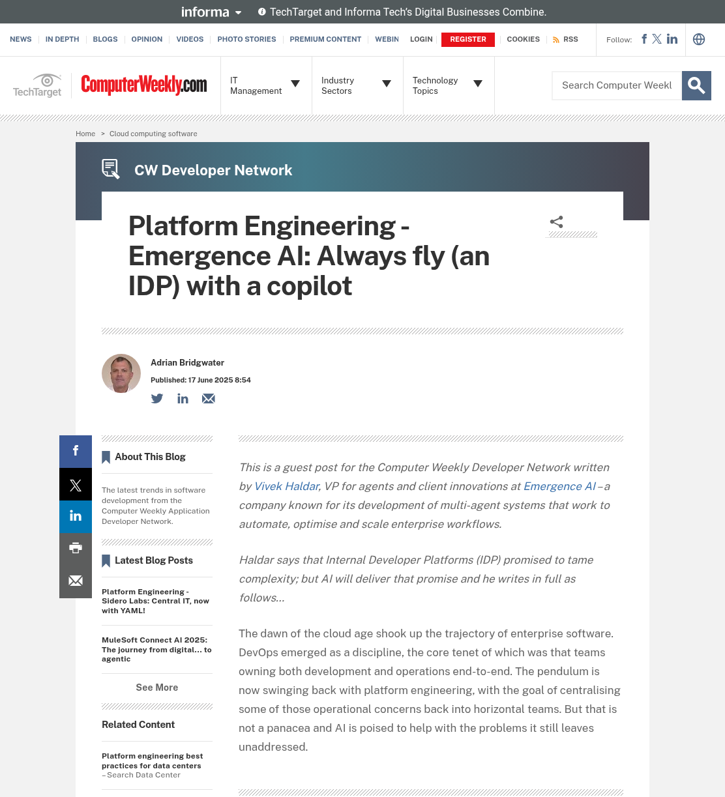Click See More under Latest Blog Posts
The image size is (725, 797).
pos(157,688)
